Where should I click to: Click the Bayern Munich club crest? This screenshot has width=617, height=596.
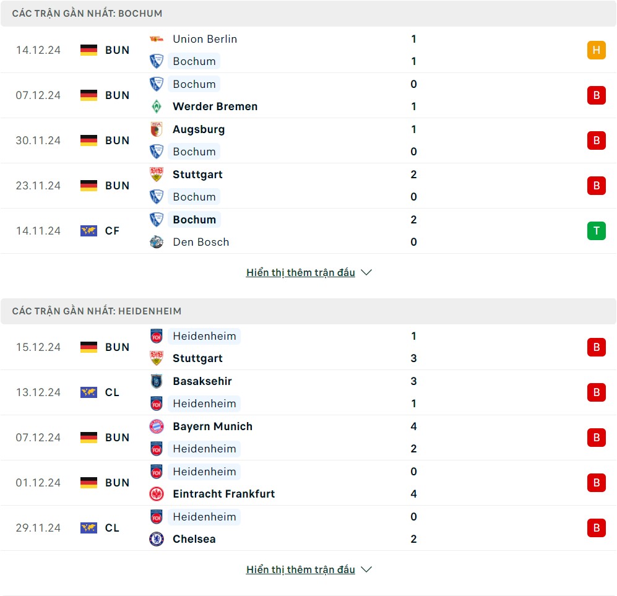(157, 426)
